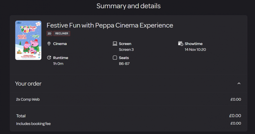Click the Cinema label
This screenshot has width=255, height=134.
(60, 44)
